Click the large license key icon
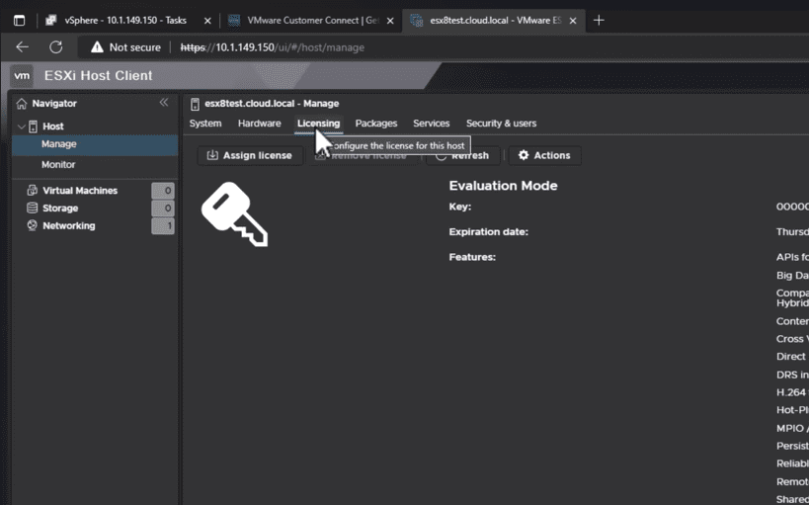The width and height of the screenshot is (809, 505). (235, 213)
